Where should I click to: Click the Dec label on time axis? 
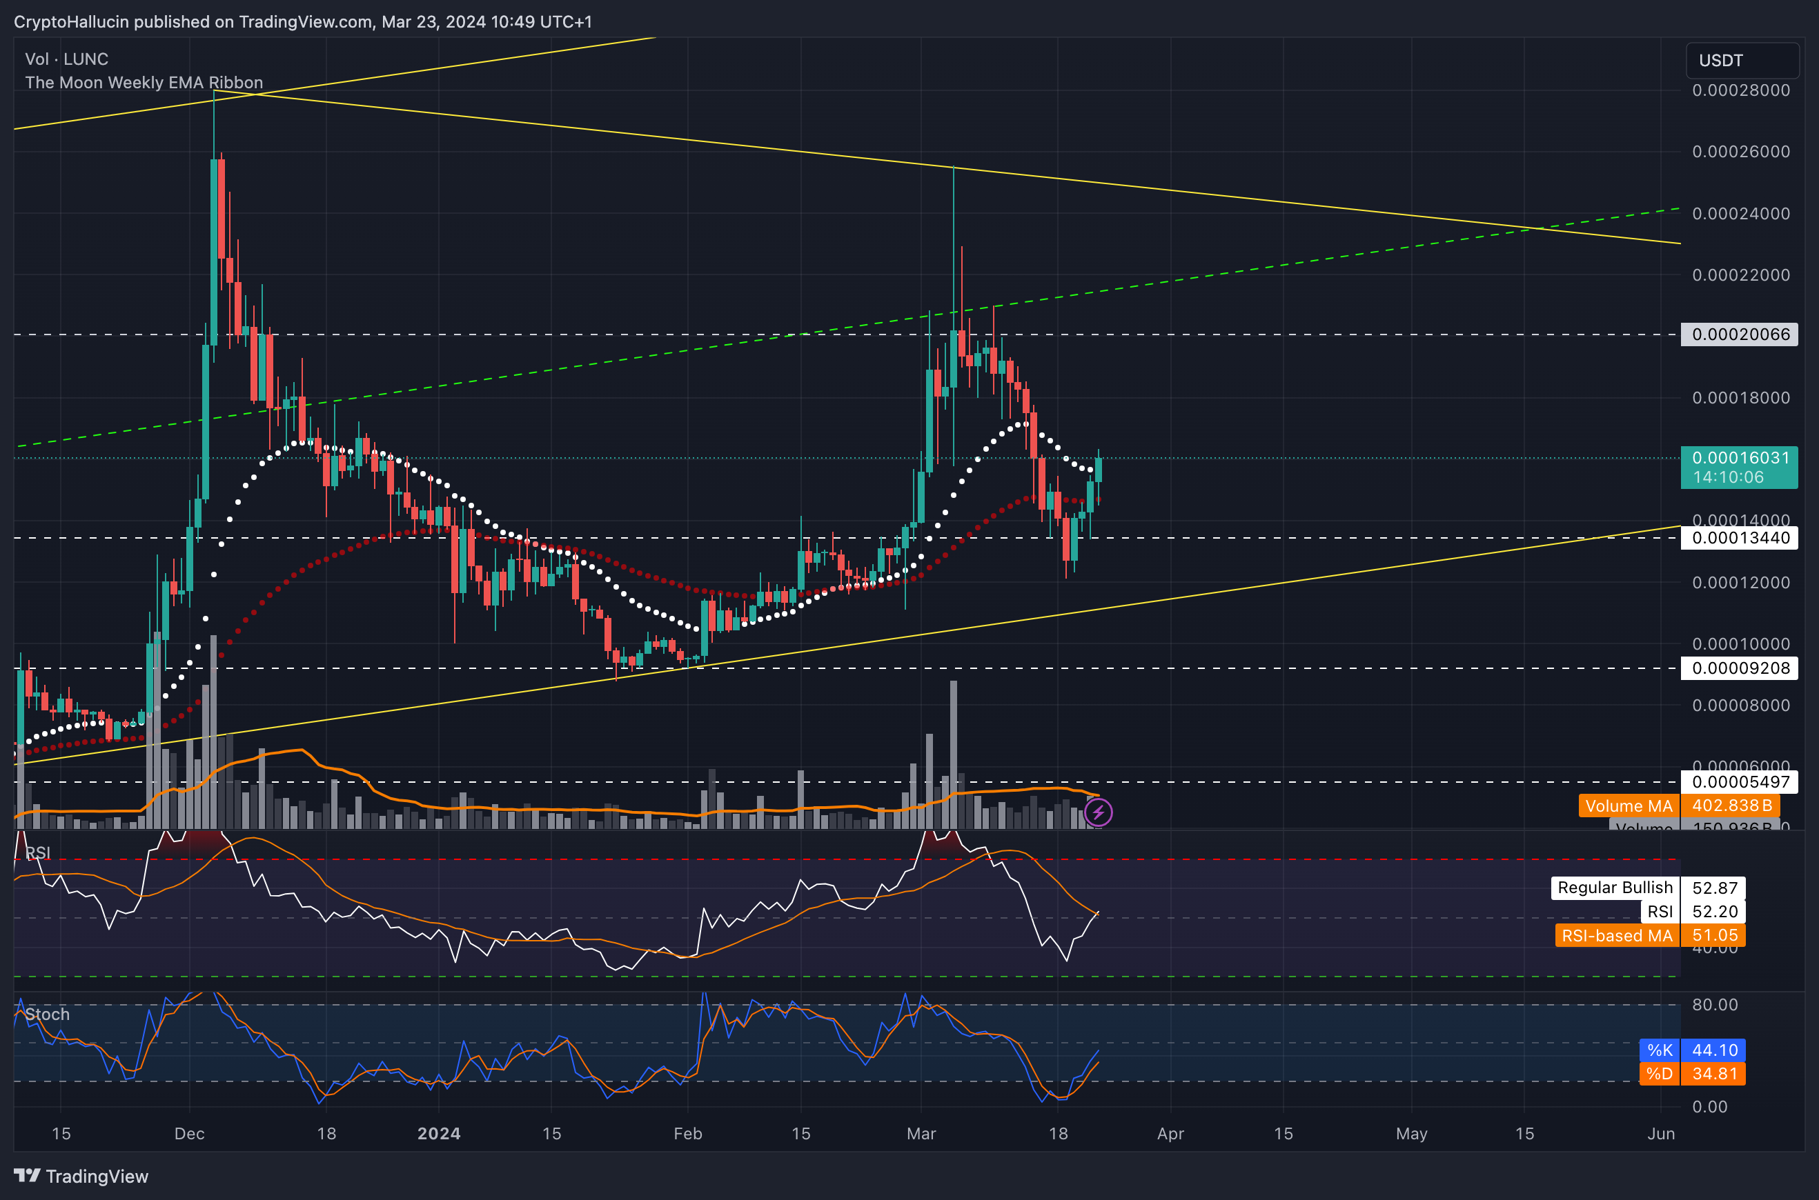[189, 1133]
